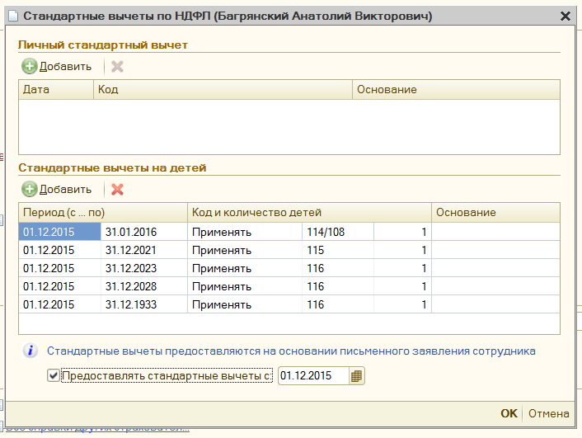
Task: Click 'Основание' header in children deductions table
Action: click(x=466, y=213)
